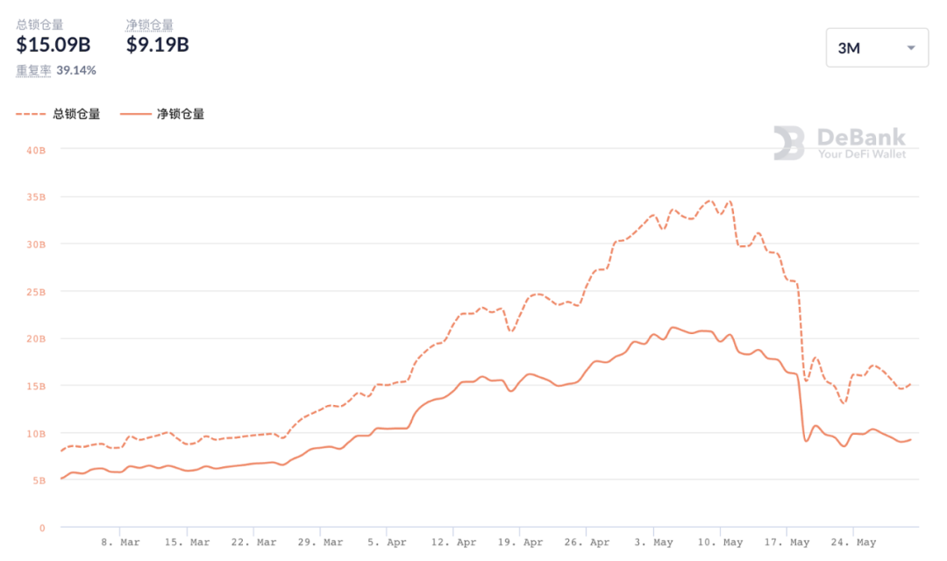Image resolution: width=947 pixels, height=561 pixels.
Task: Click the 39.14% ratio value
Action: pos(76,70)
